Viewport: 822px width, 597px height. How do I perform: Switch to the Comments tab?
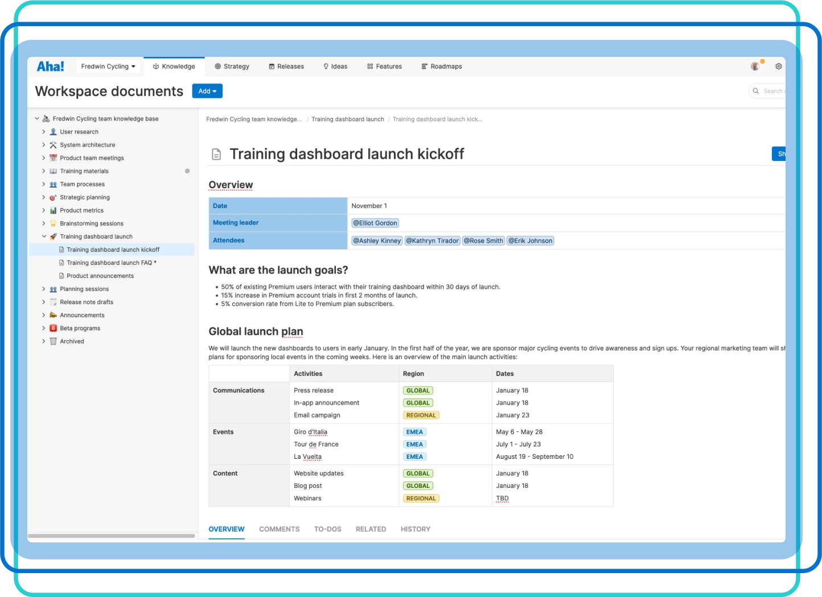point(279,529)
